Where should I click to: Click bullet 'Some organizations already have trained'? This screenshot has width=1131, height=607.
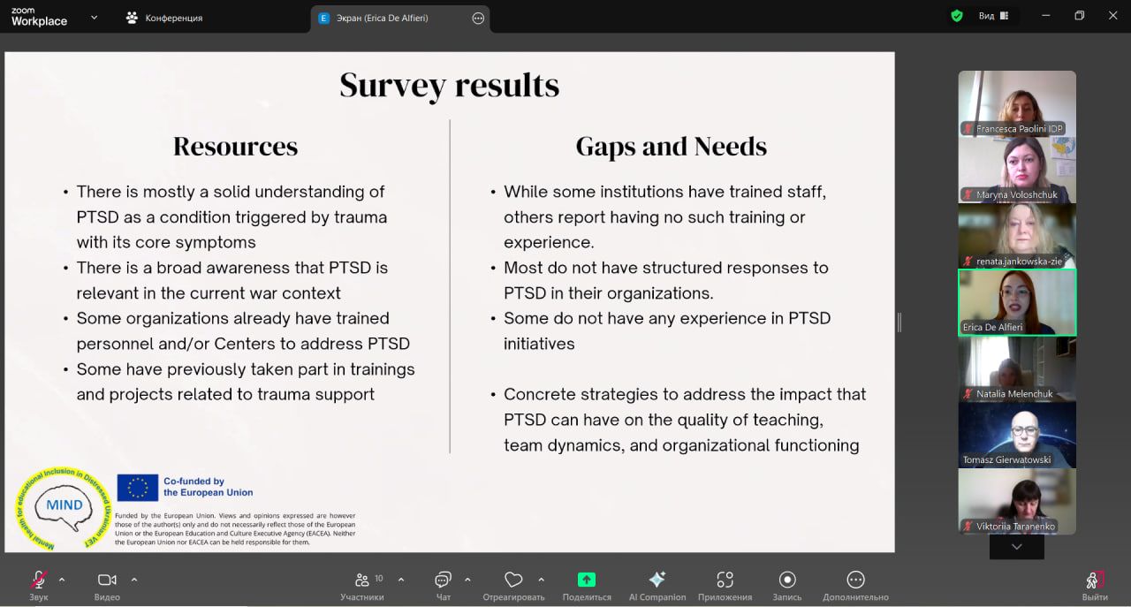click(x=242, y=330)
